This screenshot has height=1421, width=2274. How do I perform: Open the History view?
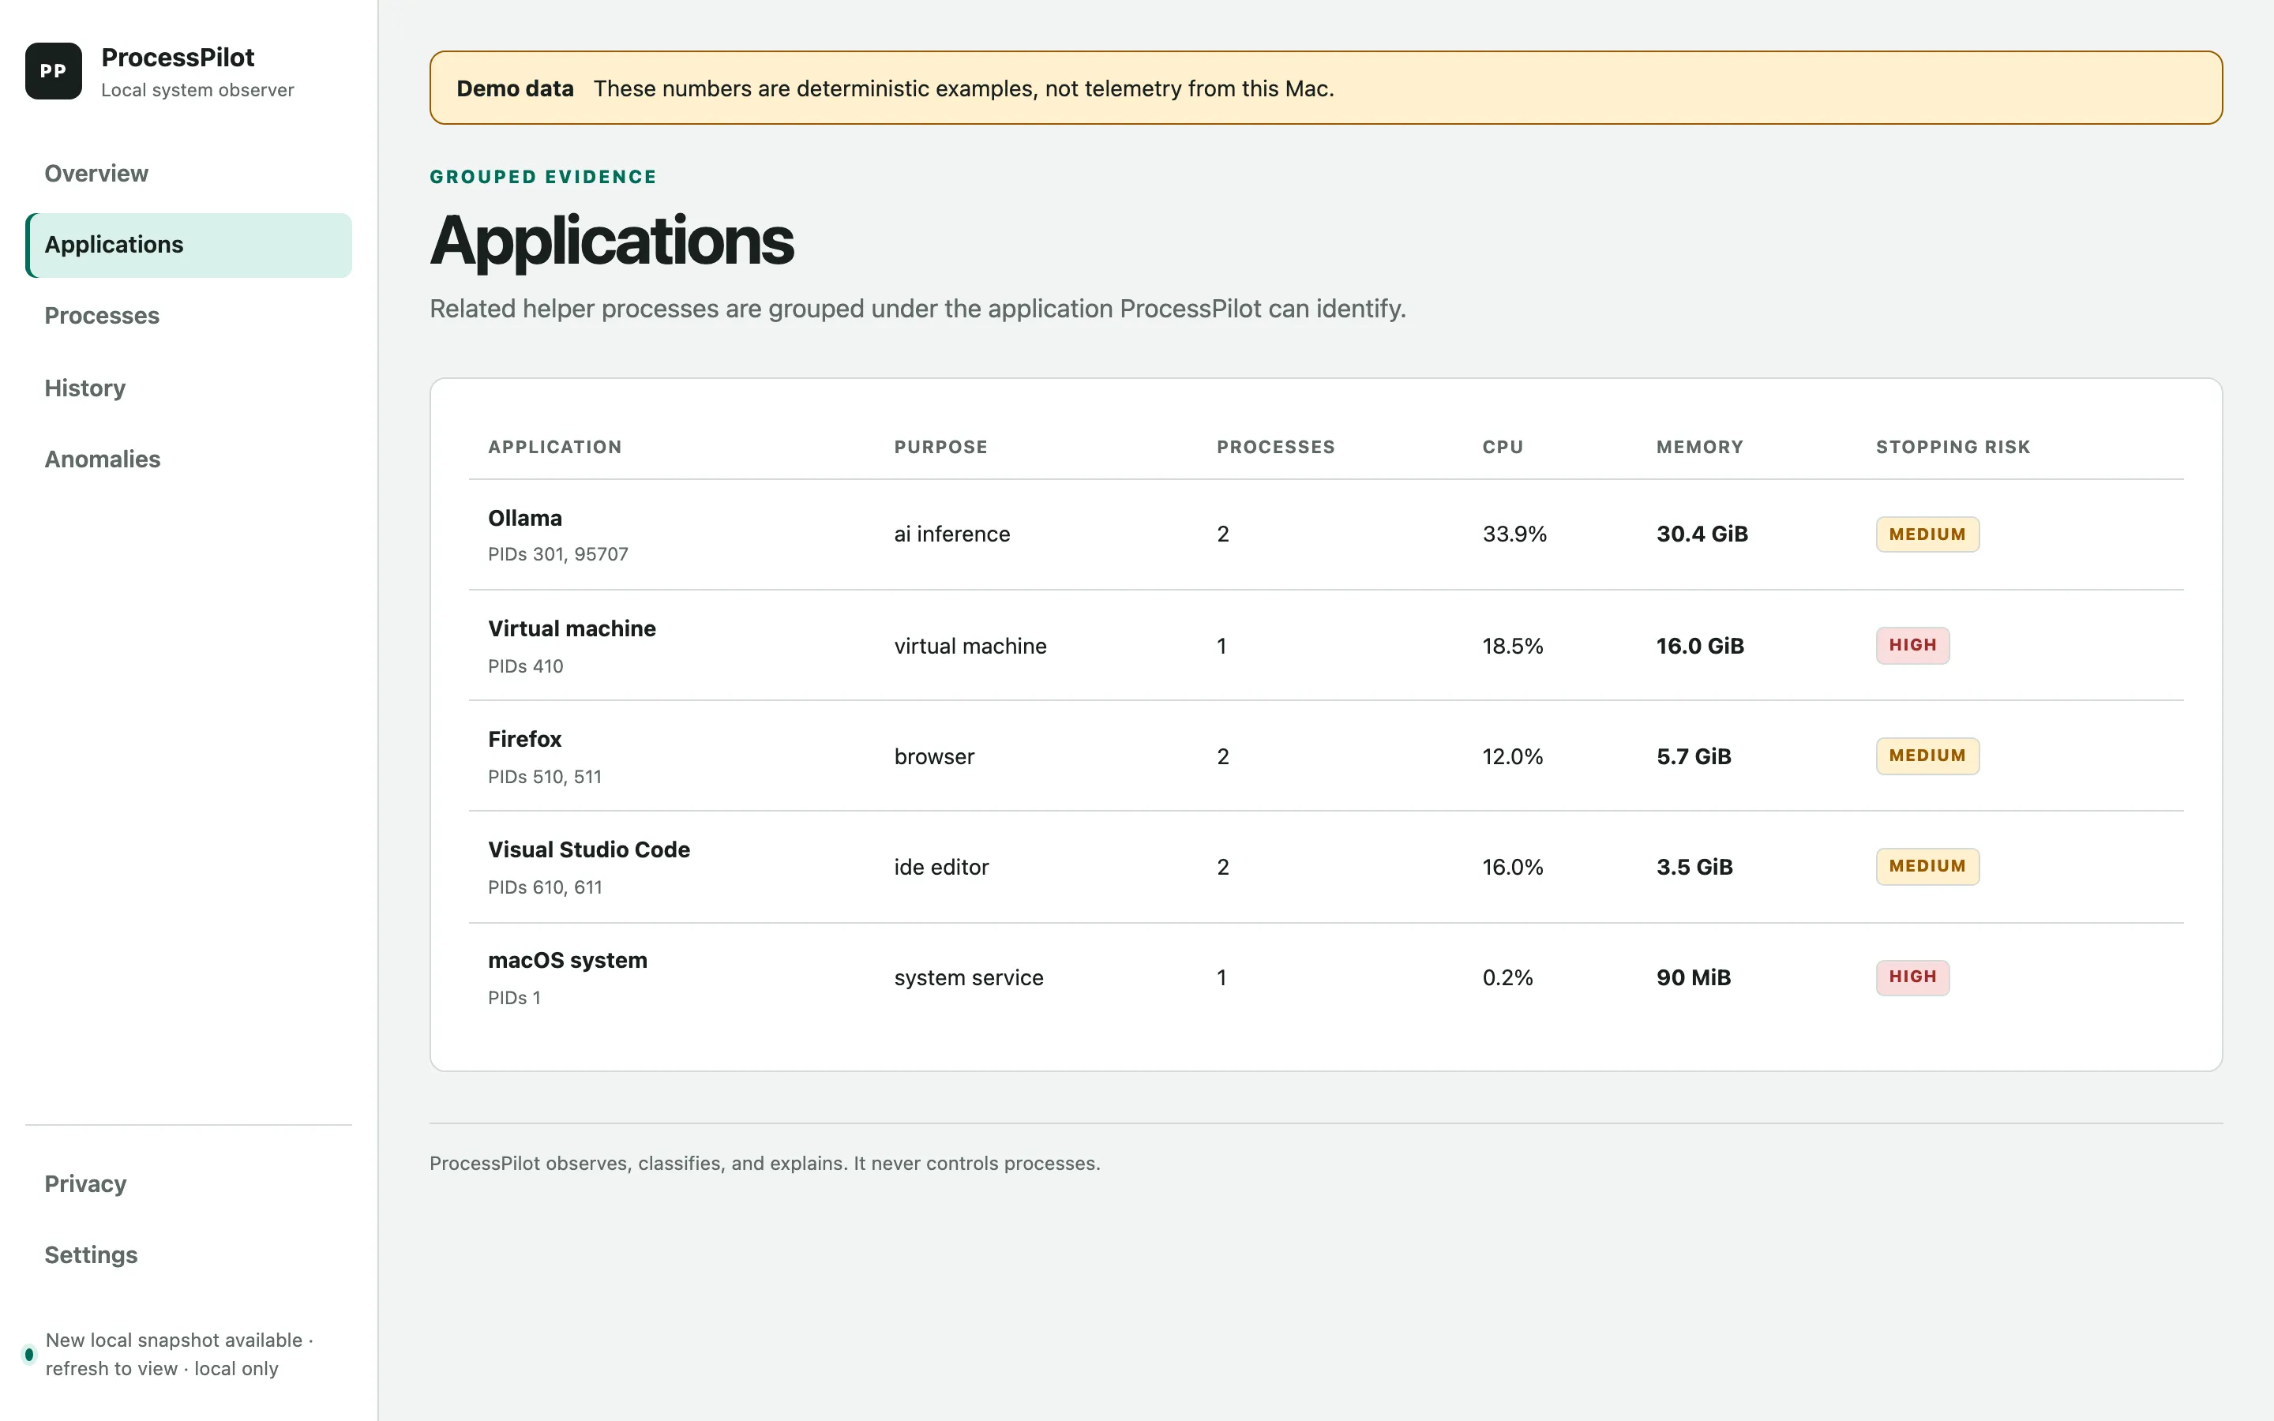coord(189,387)
